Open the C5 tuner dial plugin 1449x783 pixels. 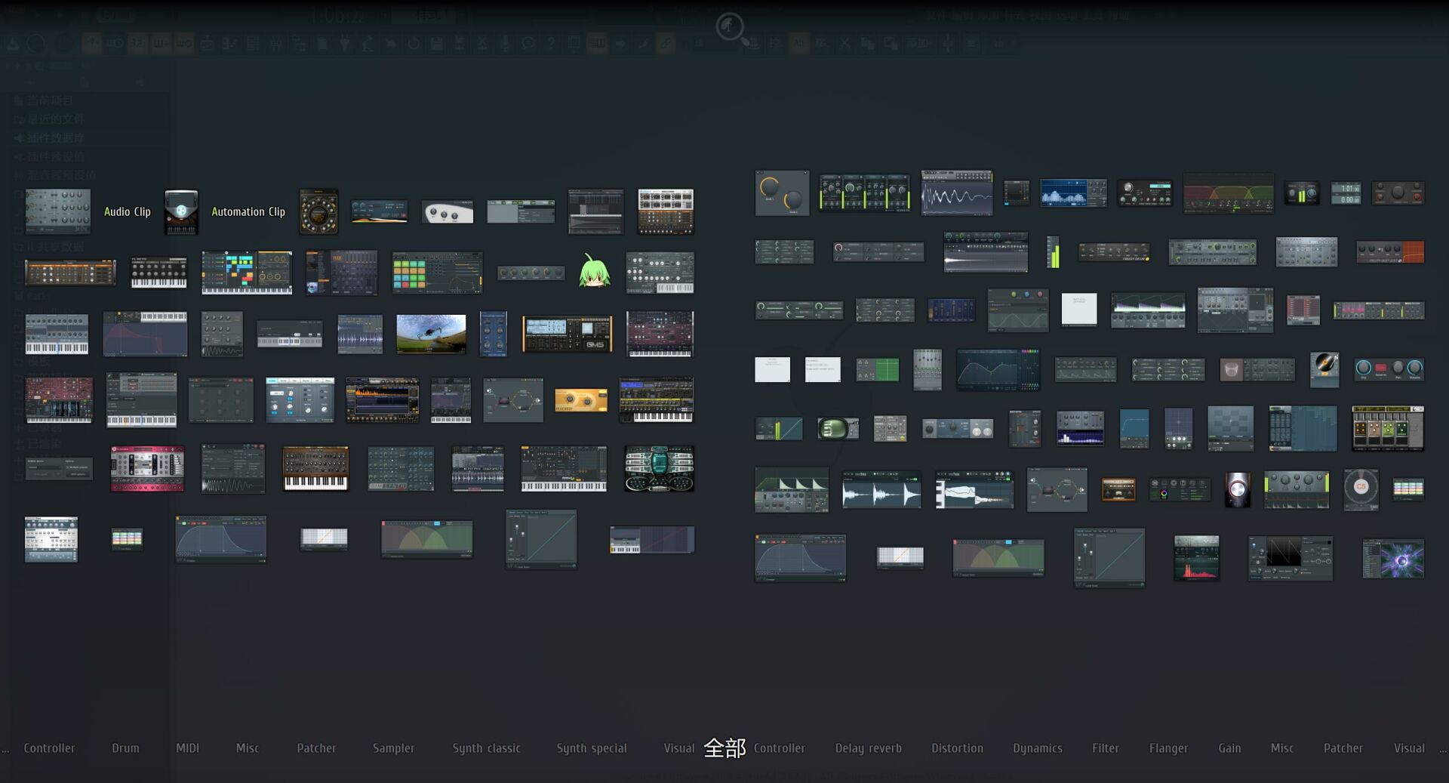click(1361, 489)
